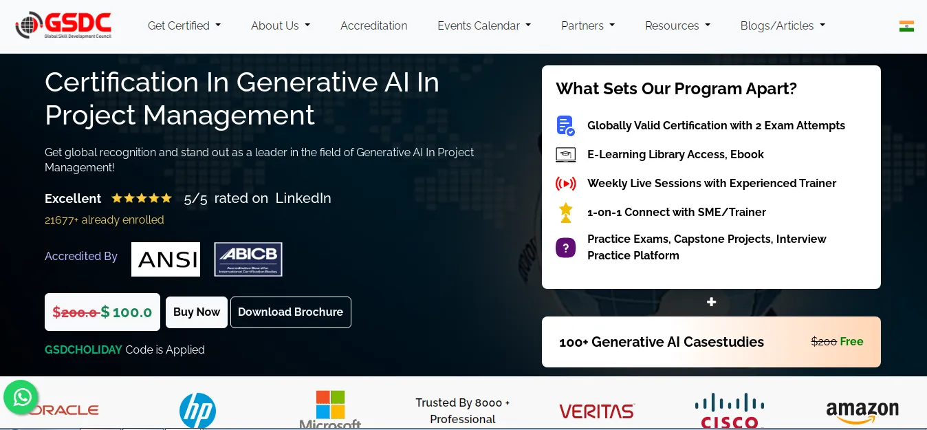This screenshot has height=430, width=927.
Task: Click the '$200 Free' casestudies price
Action: point(837,342)
